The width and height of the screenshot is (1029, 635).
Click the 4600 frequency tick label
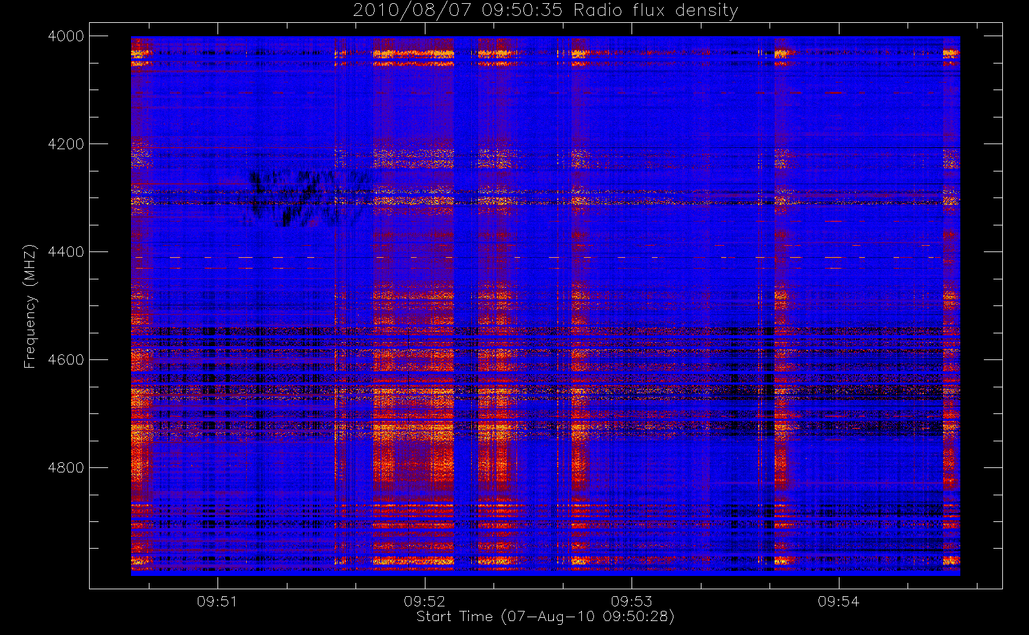pos(66,360)
